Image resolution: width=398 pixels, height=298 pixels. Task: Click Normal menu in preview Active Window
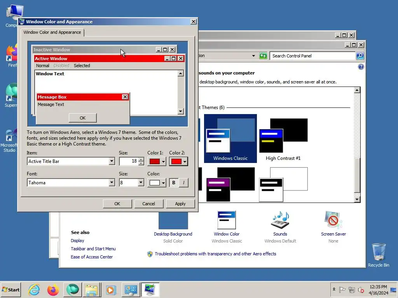click(x=43, y=66)
